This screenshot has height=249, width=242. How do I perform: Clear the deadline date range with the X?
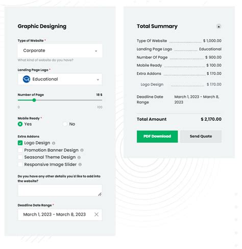[x=96, y=215]
